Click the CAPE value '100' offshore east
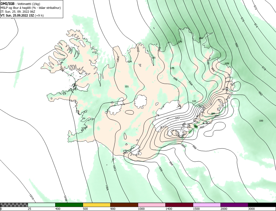The image size is (276, 211). 261,121
